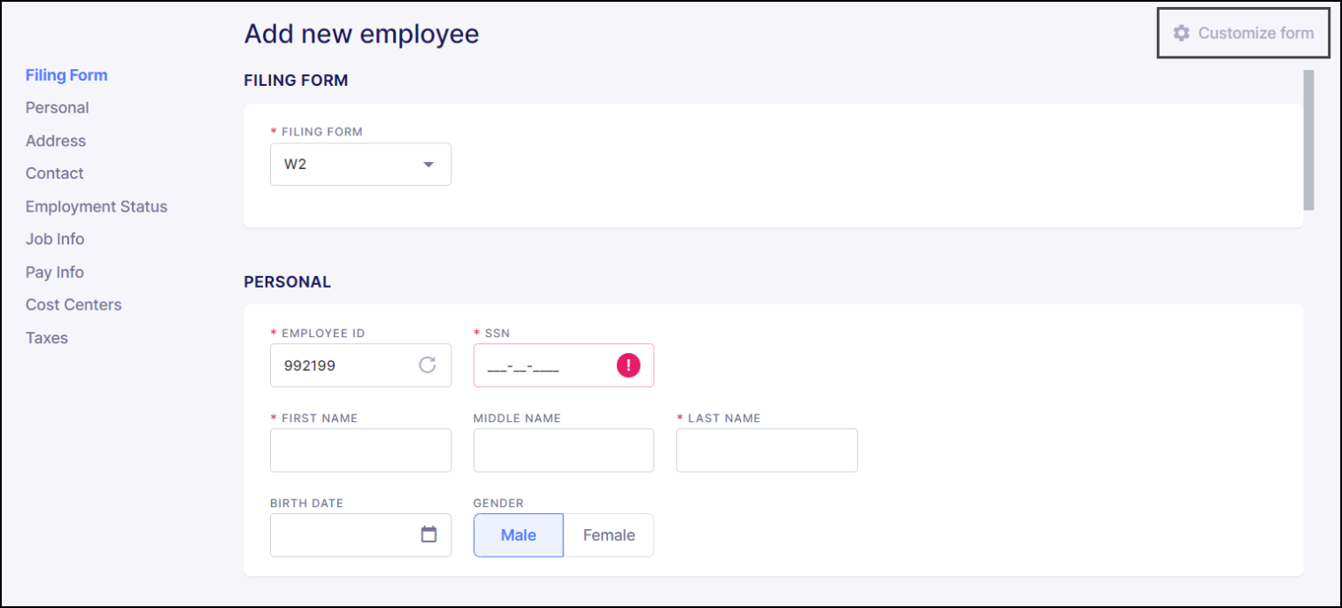Image resolution: width=1342 pixels, height=608 pixels.
Task: Click the error alert icon on SSN field
Action: [629, 365]
